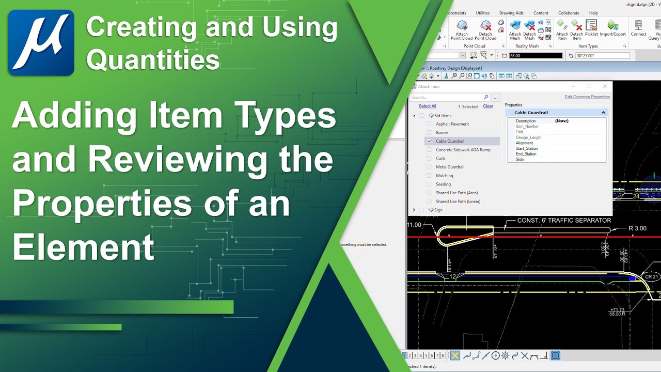Click the 63.00 distance input field
The image size is (661, 372).
click(x=536, y=55)
